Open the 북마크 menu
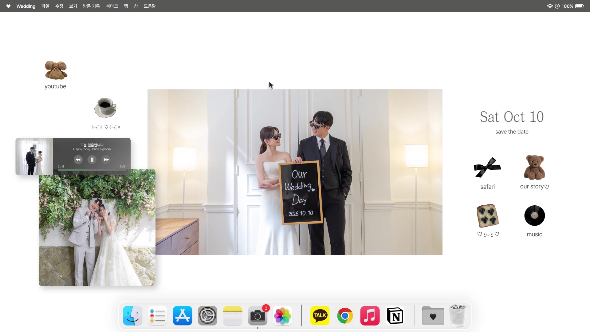 click(x=112, y=6)
